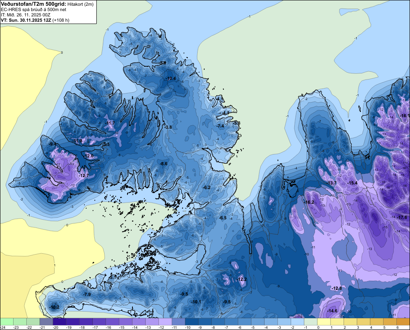
Task: Click the mint green swatch between -24 and -23
Action: coord(7,321)
